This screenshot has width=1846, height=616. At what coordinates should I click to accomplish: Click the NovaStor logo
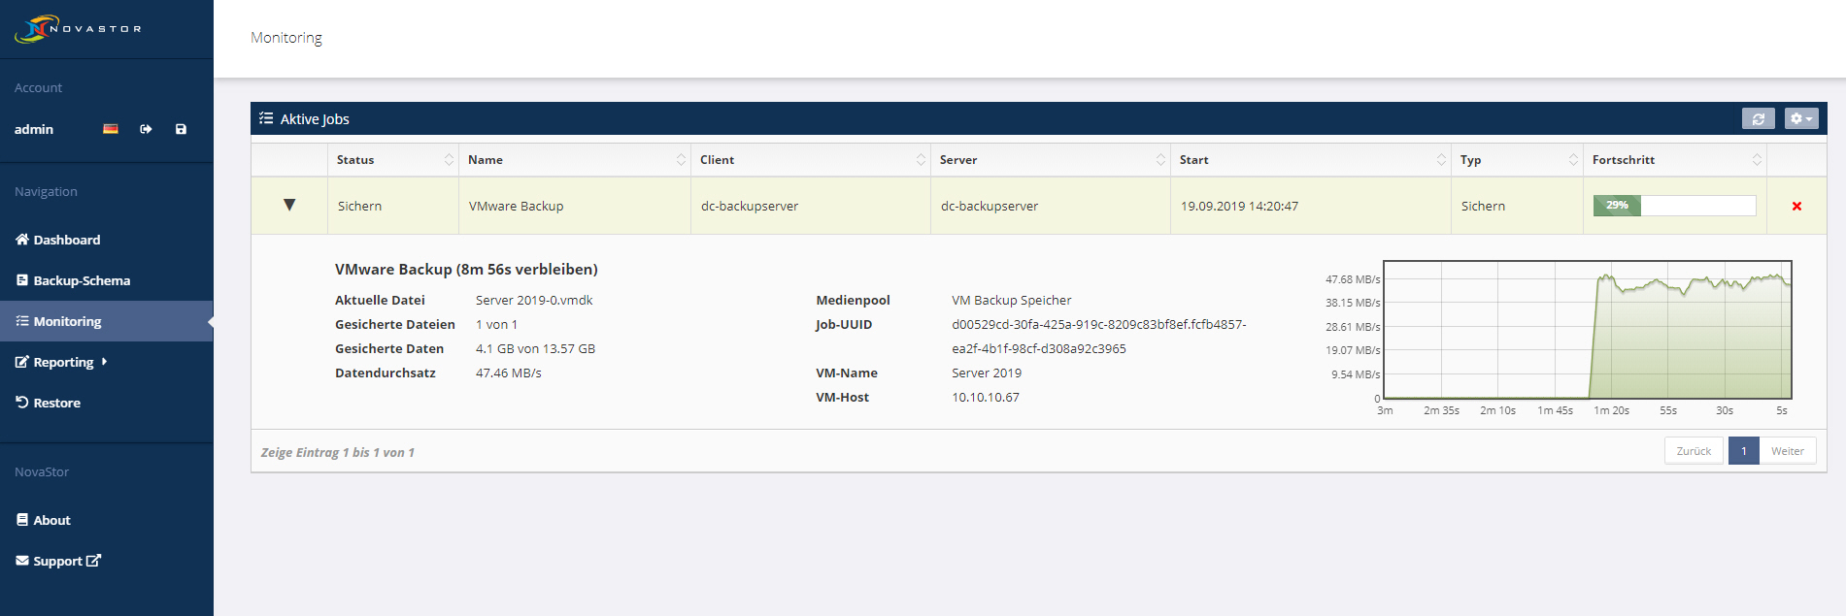[x=78, y=29]
